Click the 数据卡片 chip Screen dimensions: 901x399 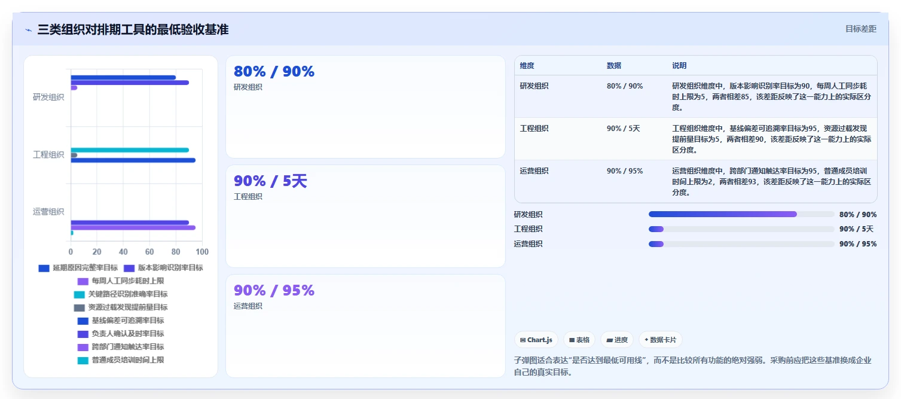coord(660,340)
